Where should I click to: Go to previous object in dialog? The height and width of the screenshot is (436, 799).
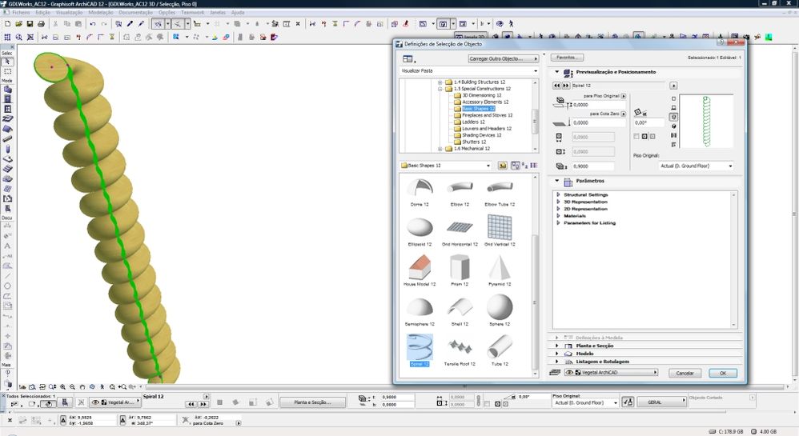pos(557,86)
